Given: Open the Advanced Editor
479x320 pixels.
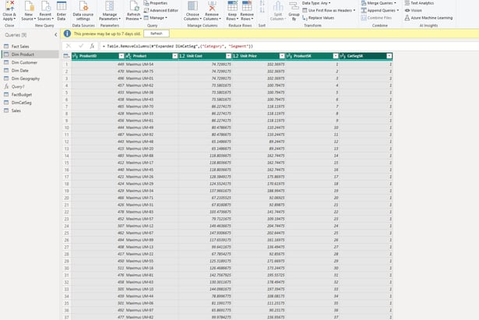Looking at the screenshot, I should click(160, 10).
